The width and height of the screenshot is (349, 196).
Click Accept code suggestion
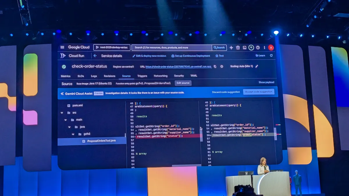click(259, 92)
